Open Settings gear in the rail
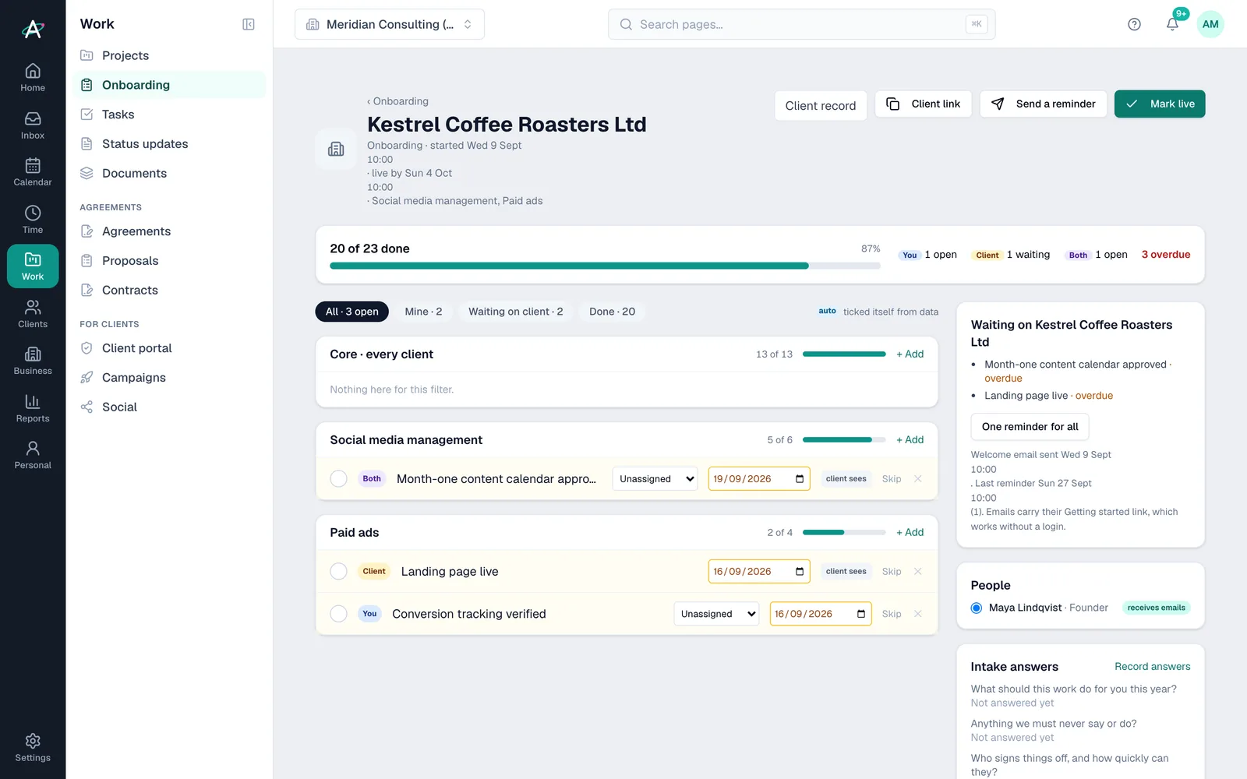 [33, 748]
